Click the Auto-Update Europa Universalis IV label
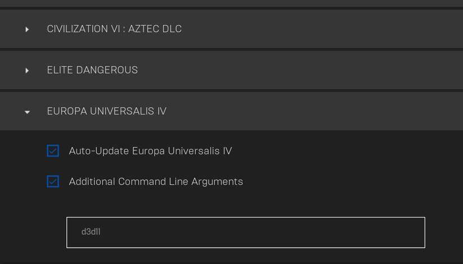Viewport: 463px width, 264px height. pyautogui.click(x=150, y=151)
